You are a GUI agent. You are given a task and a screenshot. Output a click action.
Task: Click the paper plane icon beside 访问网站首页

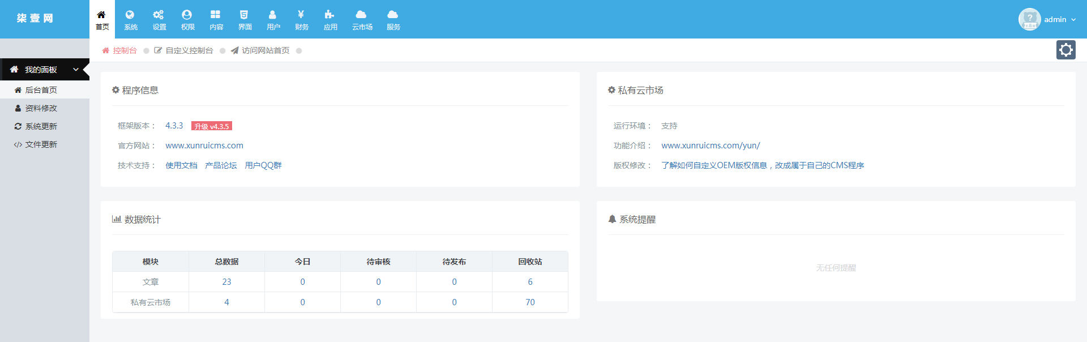pos(234,50)
